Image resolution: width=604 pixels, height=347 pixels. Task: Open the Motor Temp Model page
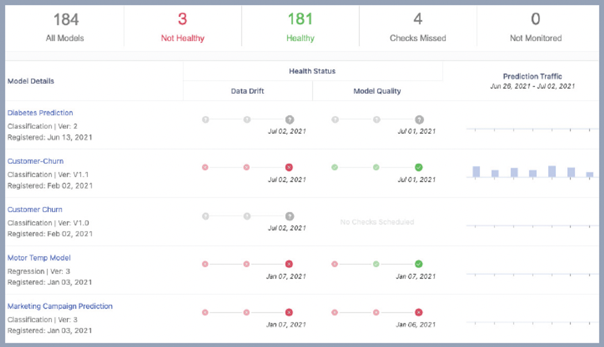click(x=39, y=258)
